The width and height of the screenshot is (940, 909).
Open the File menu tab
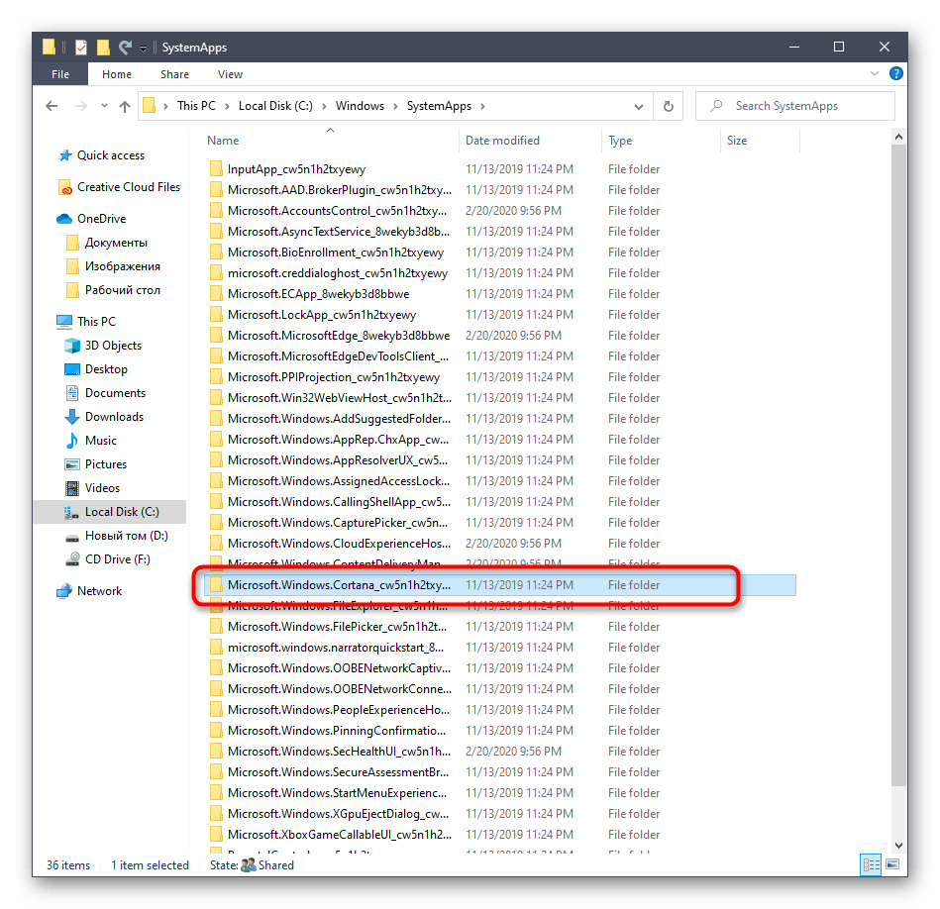60,74
